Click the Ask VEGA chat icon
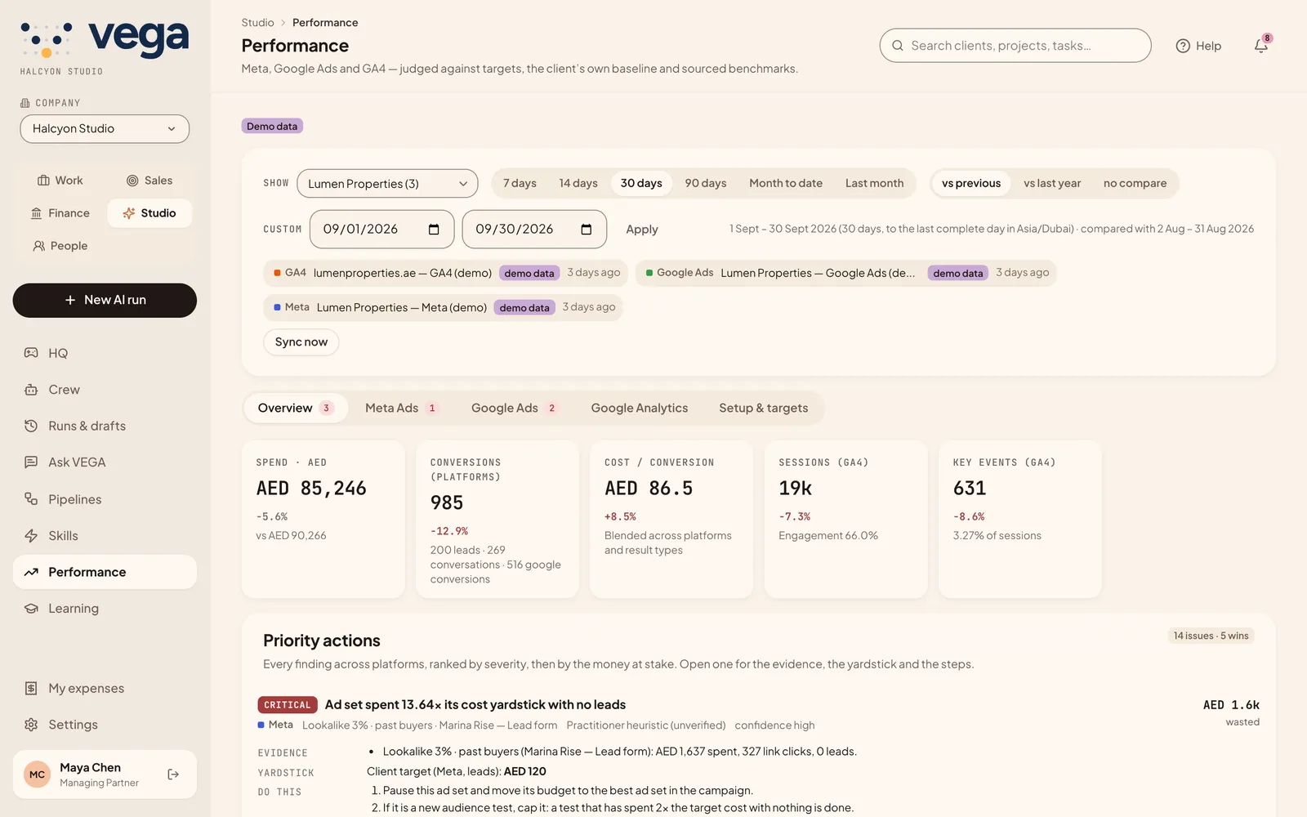 pyautogui.click(x=31, y=462)
